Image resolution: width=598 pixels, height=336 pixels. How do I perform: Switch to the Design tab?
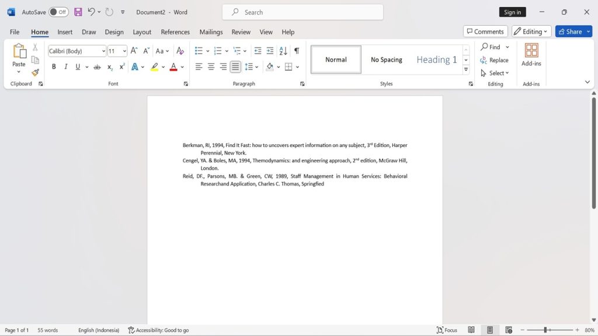point(114,32)
